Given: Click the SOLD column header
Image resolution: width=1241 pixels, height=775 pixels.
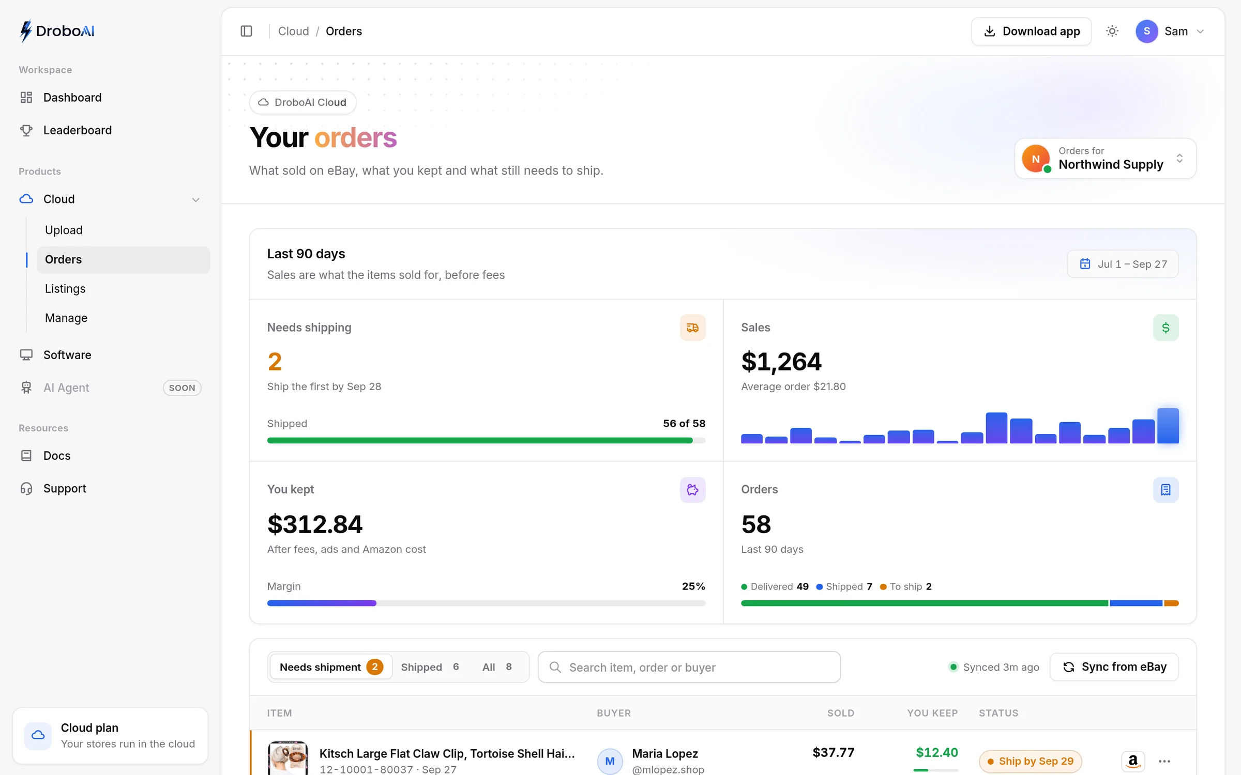Looking at the screenshot, I should click(x=841, y=713).
